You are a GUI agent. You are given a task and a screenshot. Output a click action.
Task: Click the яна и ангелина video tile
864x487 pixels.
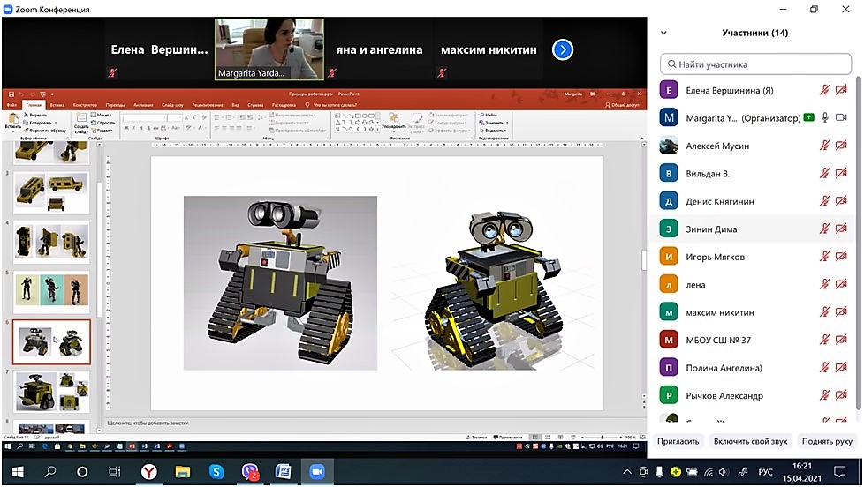379,49
